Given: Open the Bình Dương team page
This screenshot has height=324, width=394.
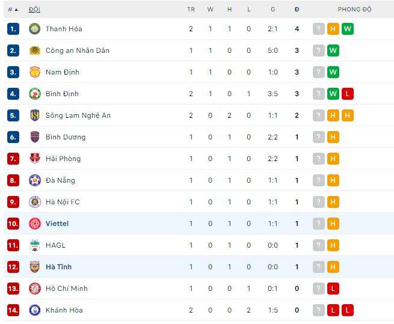Looking at the screenshot, I should click(65, 137).
